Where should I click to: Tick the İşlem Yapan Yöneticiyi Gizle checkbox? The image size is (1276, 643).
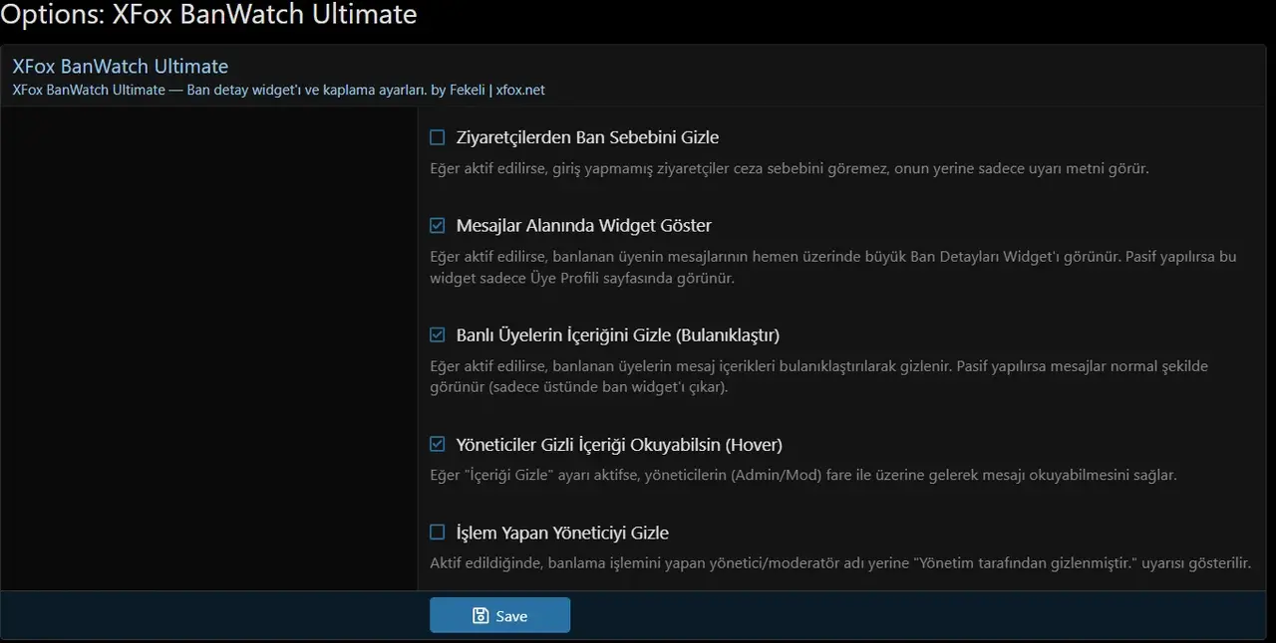438,533
